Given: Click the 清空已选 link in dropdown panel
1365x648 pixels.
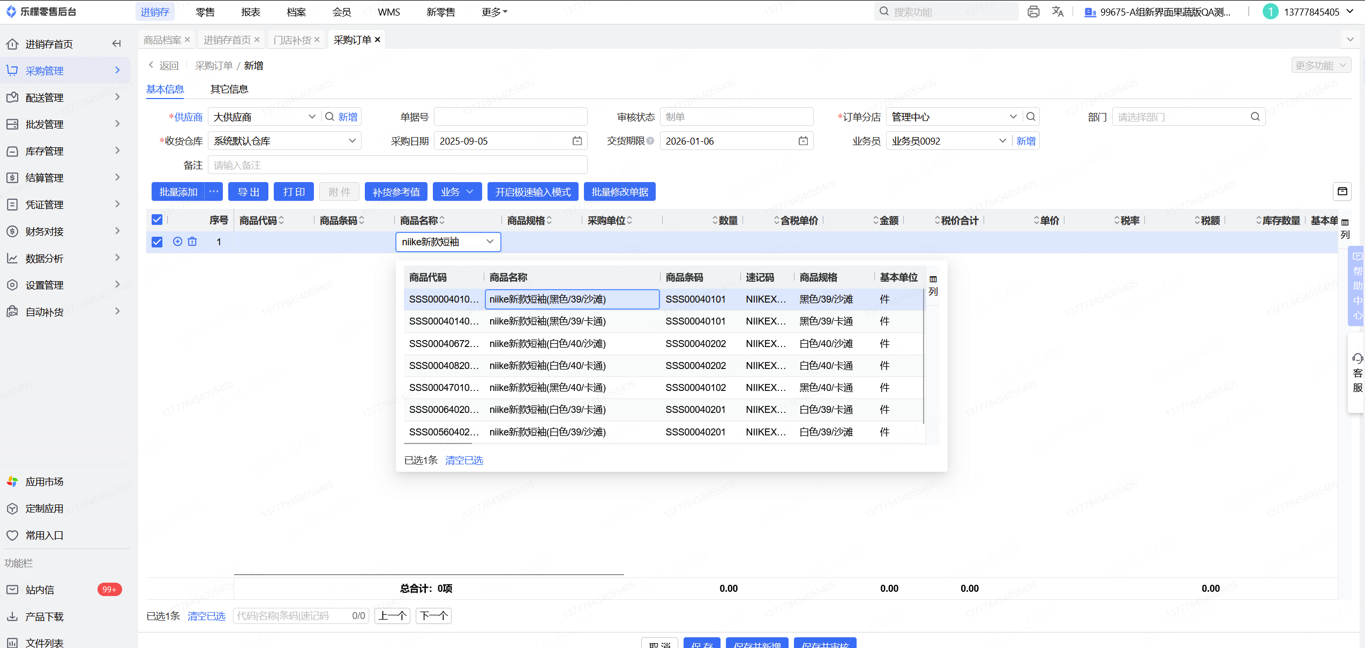Looking at the screenshot, I should click(464, 460).
